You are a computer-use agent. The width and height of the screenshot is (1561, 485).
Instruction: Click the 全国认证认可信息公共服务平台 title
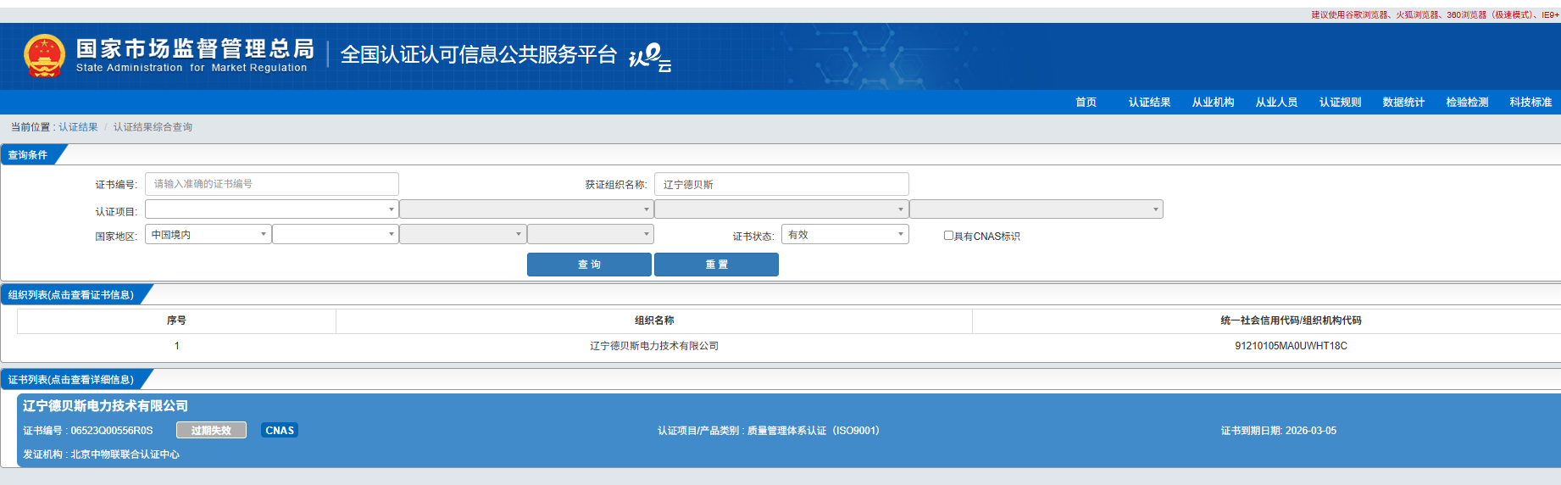click(478, 55)
